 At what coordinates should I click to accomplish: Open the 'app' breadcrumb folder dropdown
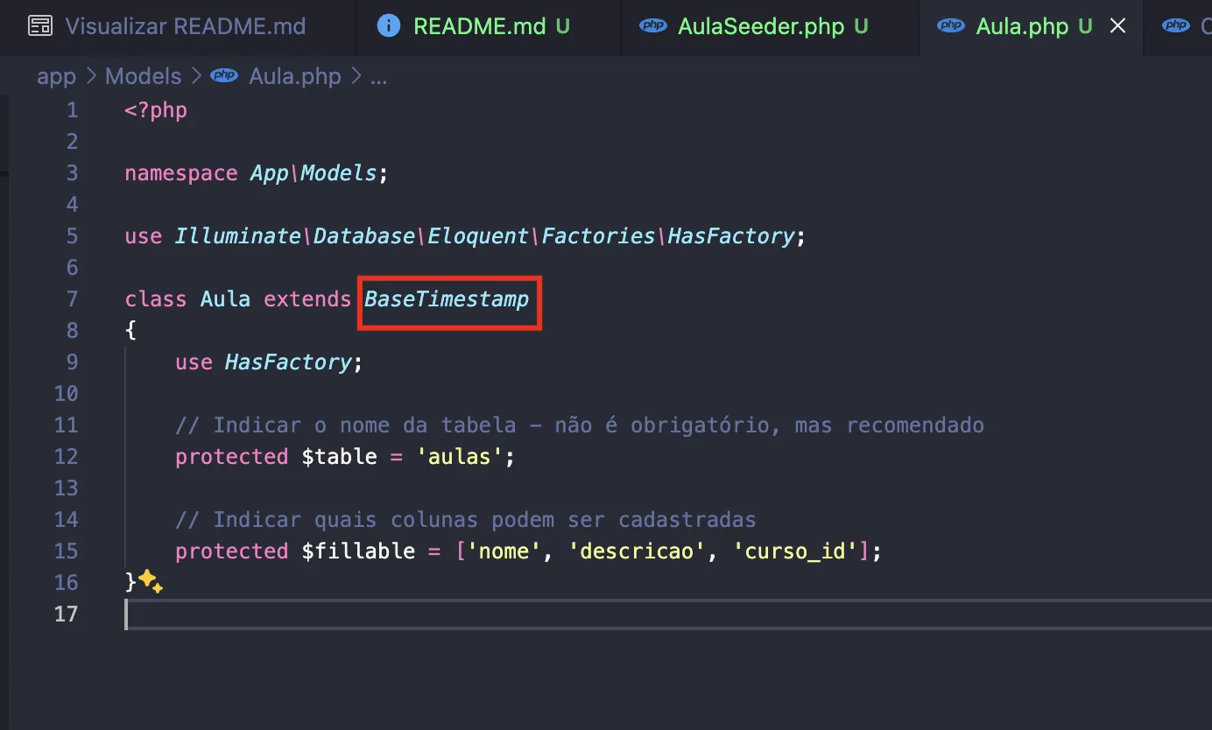[56, 77]
